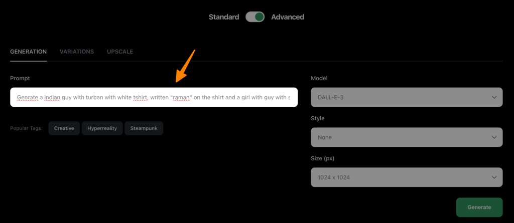Toggle the Standard/Advanced switch
The width and height of the screenshot is (514, 223).
pyautogui.click(x=255, y=17)
